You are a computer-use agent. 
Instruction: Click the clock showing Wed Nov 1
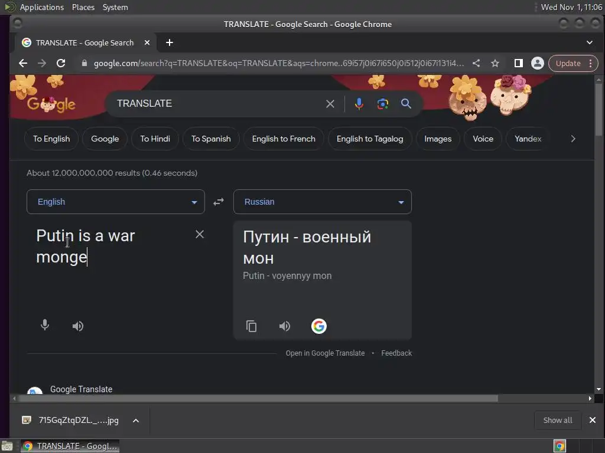[571, 7]
